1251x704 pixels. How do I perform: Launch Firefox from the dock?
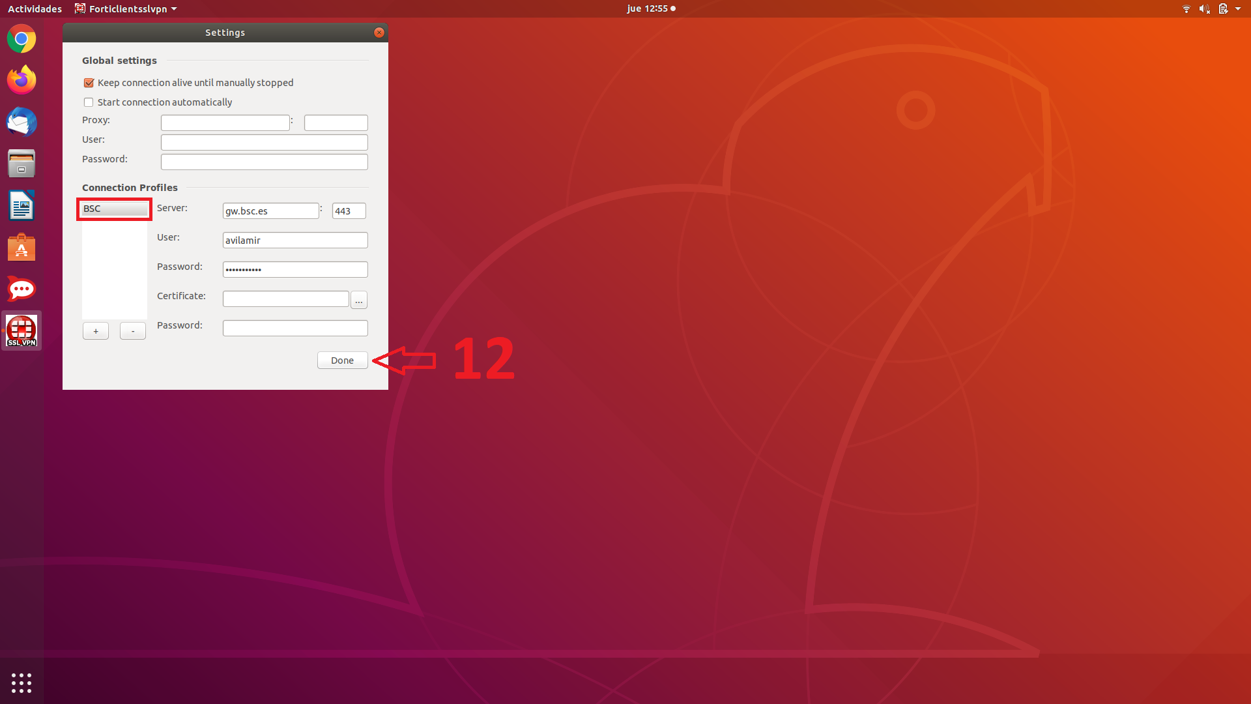coord(22,80)
